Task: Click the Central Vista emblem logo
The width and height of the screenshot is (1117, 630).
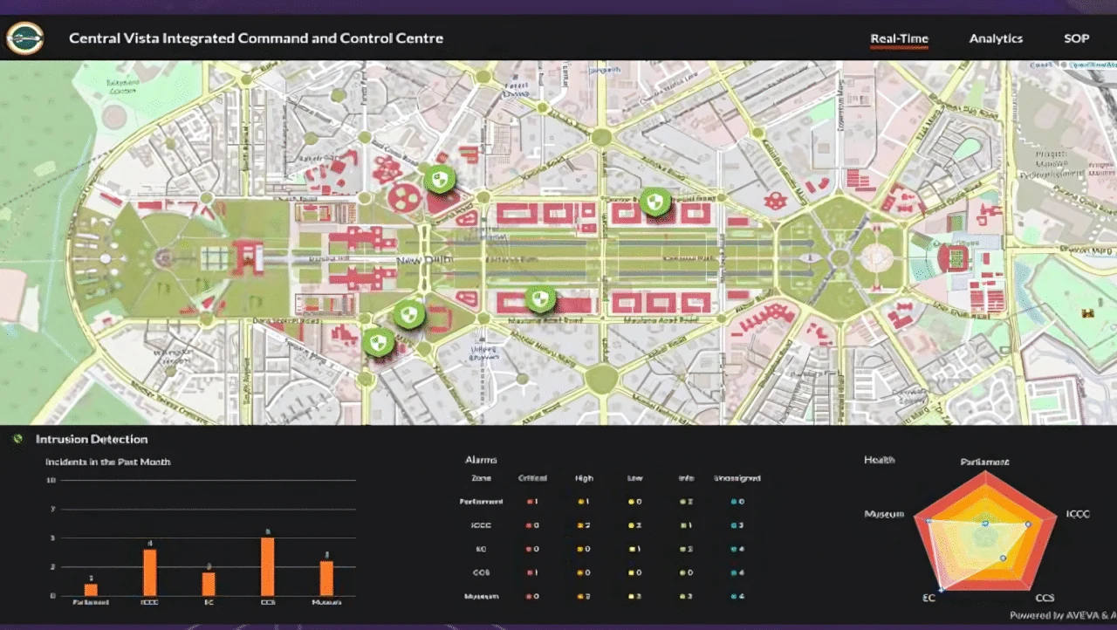Action: coord(24,38)
